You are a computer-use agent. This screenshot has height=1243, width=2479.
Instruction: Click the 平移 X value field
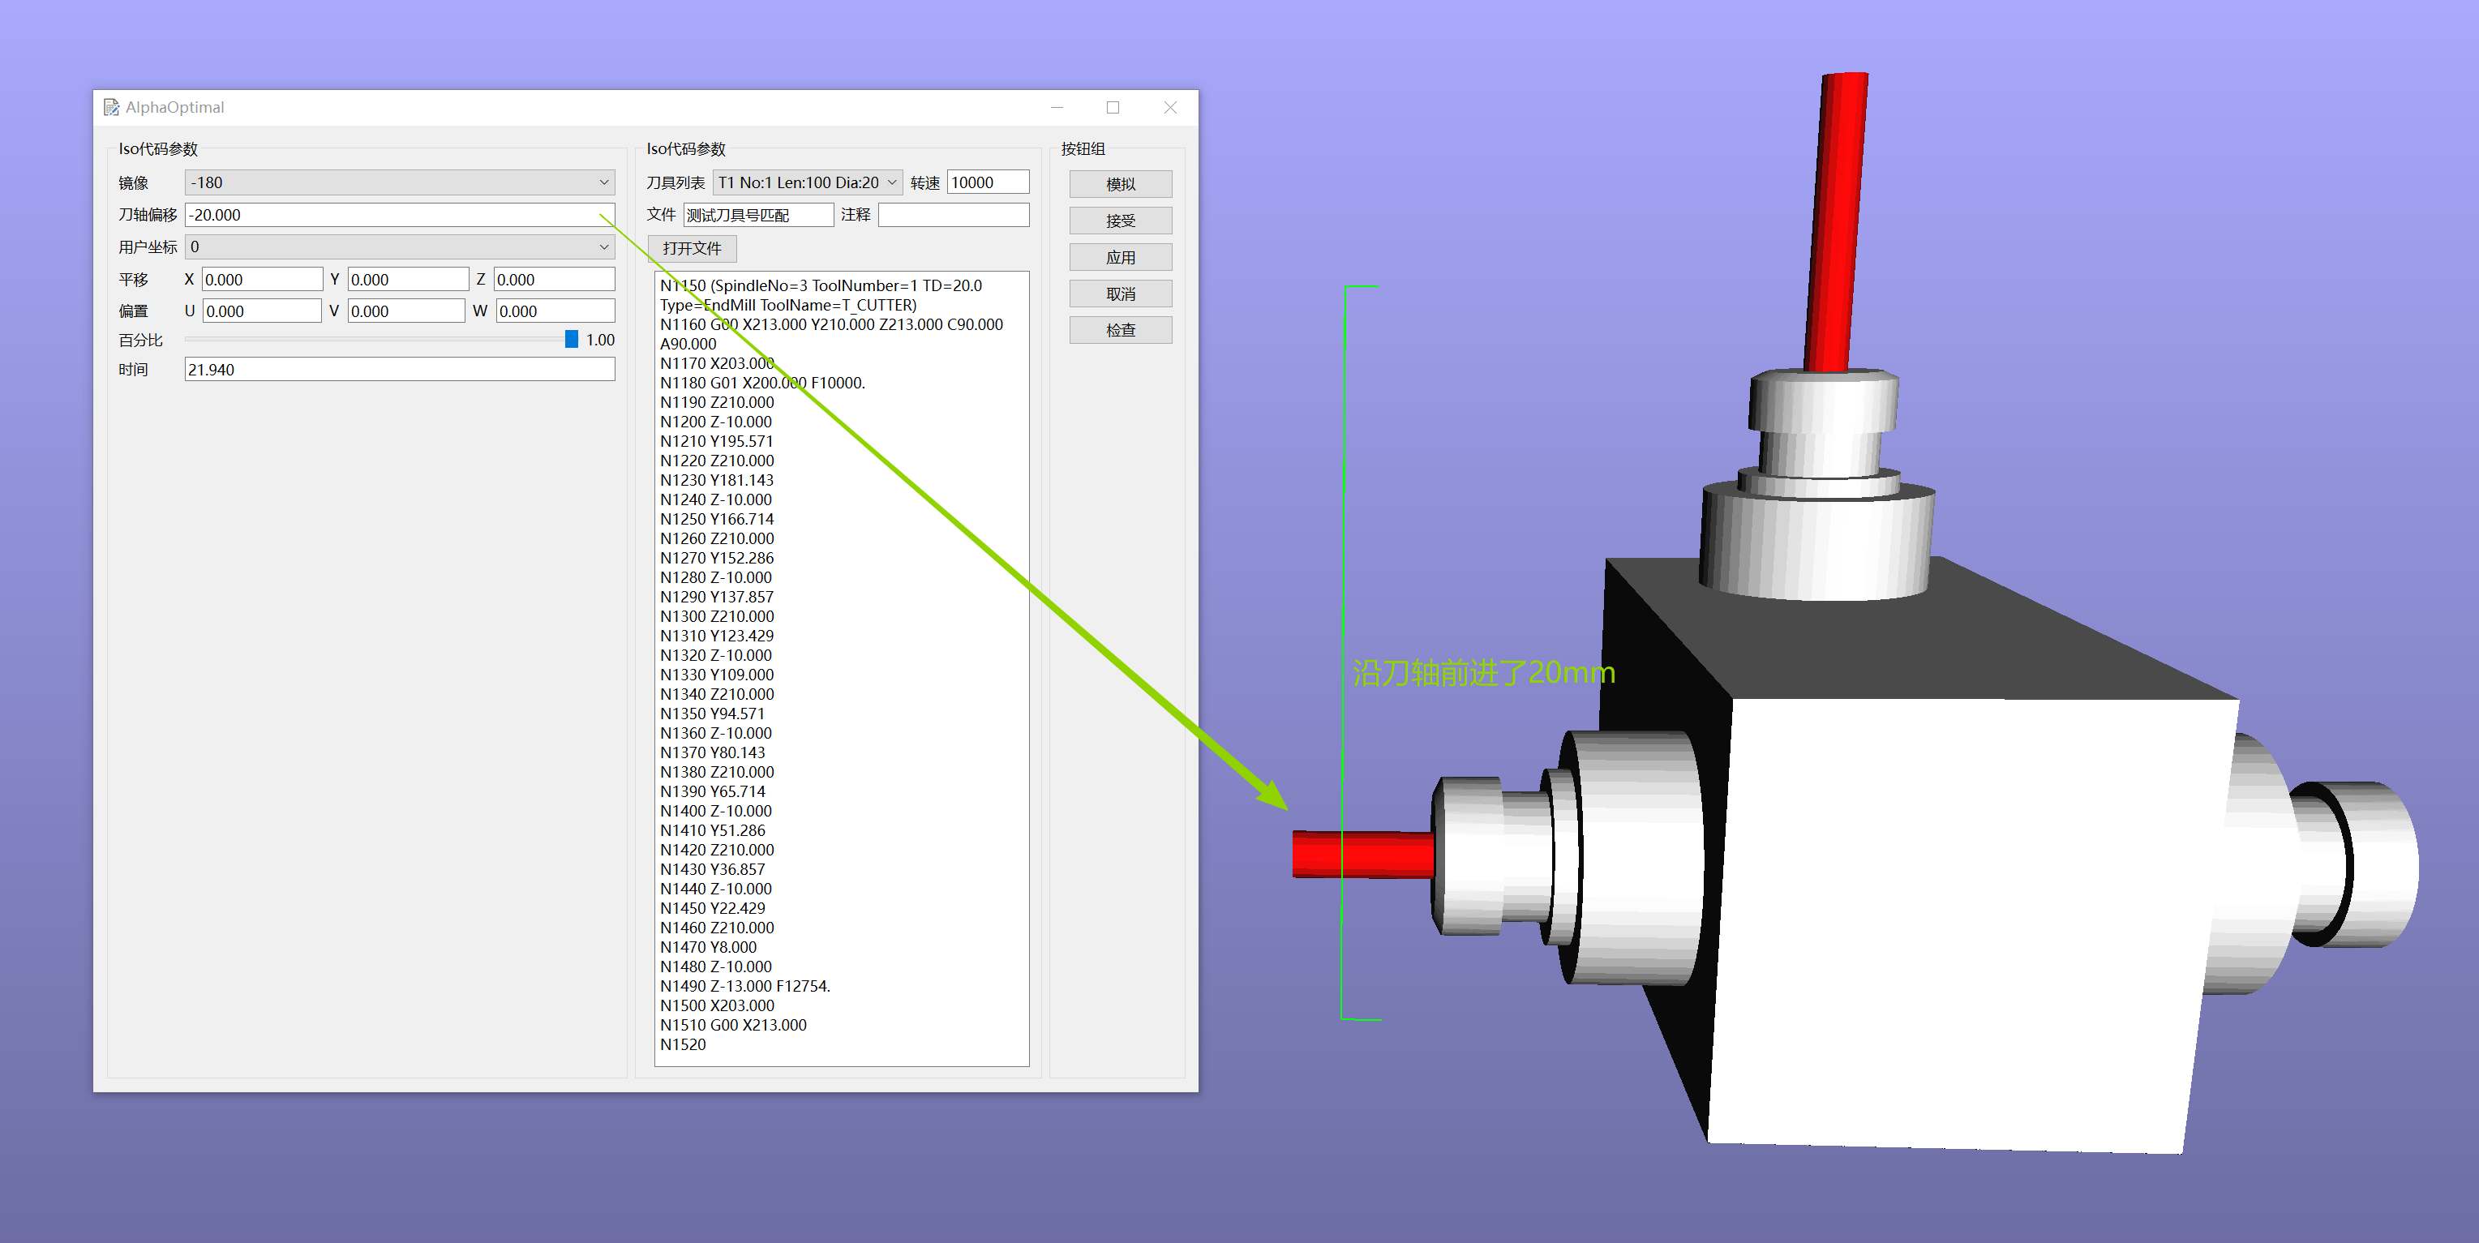[x=261, y=280]
